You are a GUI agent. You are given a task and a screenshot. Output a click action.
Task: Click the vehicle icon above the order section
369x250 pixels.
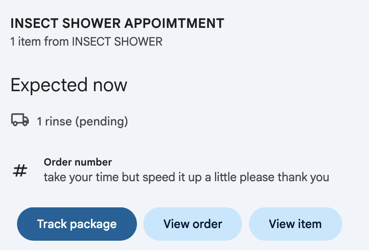[19, 121]
